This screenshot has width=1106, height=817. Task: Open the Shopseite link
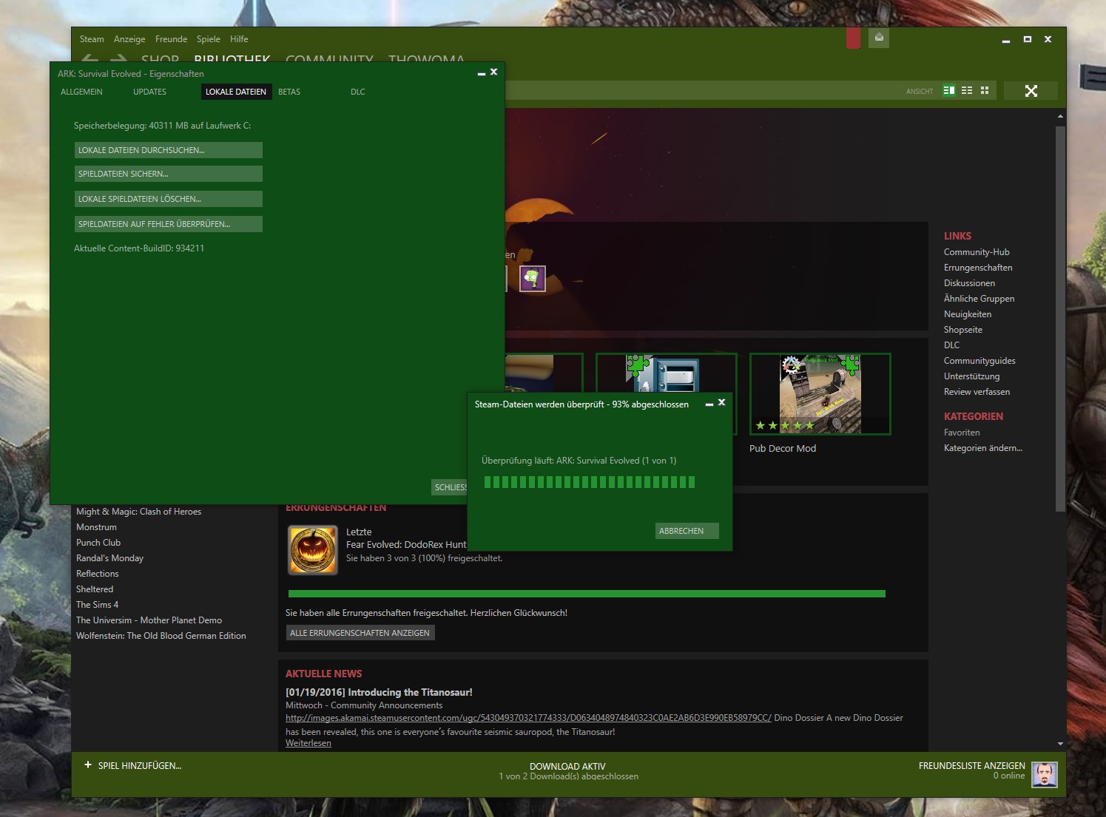(x=963, y=330)
